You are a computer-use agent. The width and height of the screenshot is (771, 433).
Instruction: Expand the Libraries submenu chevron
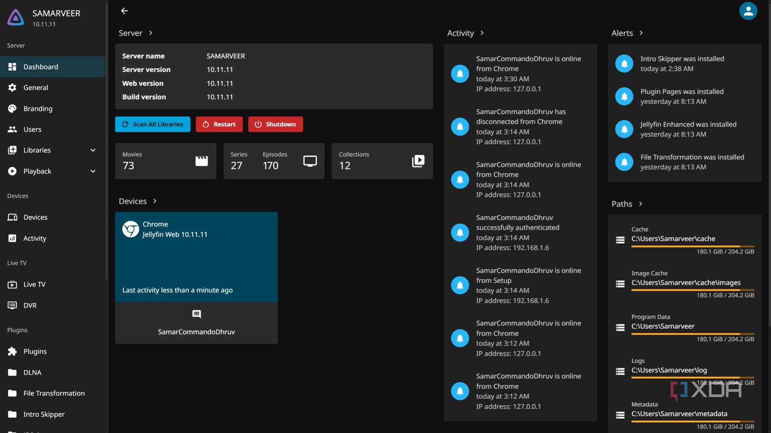click(x=93, y=150)
